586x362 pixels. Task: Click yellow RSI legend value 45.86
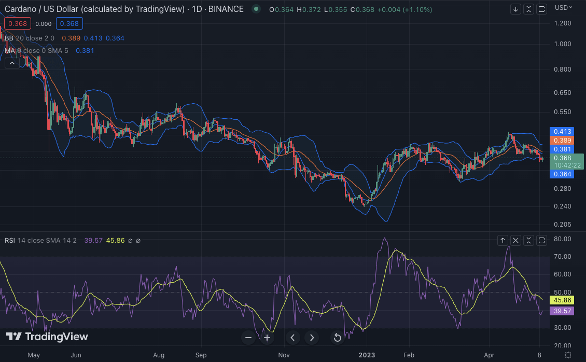pyautogui.click(x=116, y=241)
